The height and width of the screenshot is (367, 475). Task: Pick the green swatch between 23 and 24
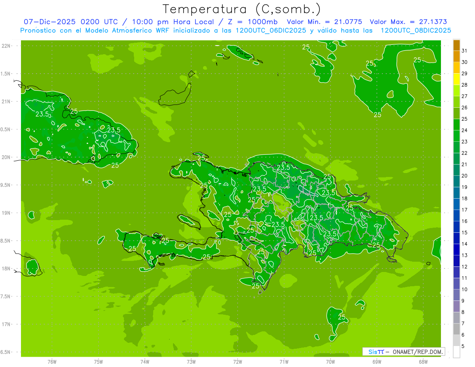click(x=456, y=136)
